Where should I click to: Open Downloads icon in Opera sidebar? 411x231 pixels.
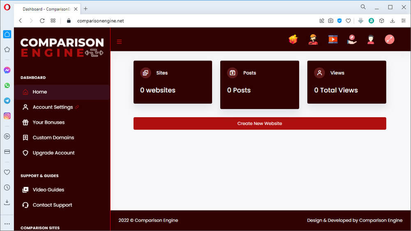(7, 202)
